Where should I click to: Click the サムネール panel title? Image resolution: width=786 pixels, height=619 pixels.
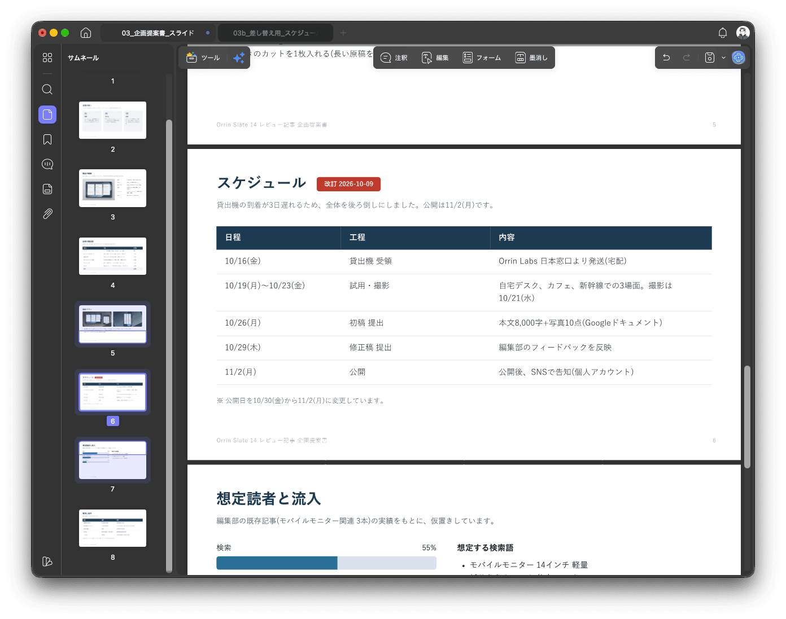(x=83, y=58)
